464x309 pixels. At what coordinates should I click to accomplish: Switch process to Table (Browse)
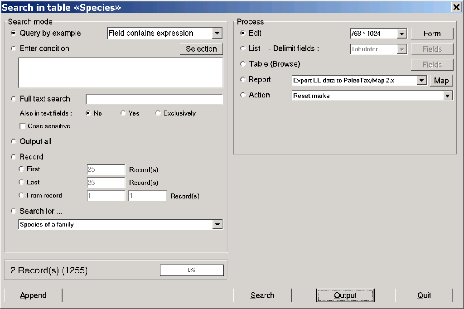243,64
